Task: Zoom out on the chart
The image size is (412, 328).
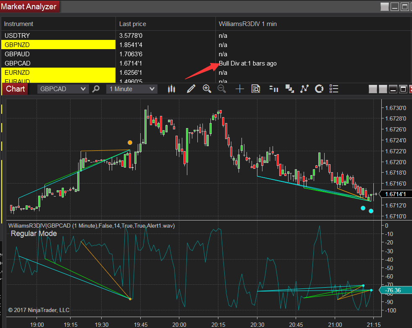Action: click(222, 89)
